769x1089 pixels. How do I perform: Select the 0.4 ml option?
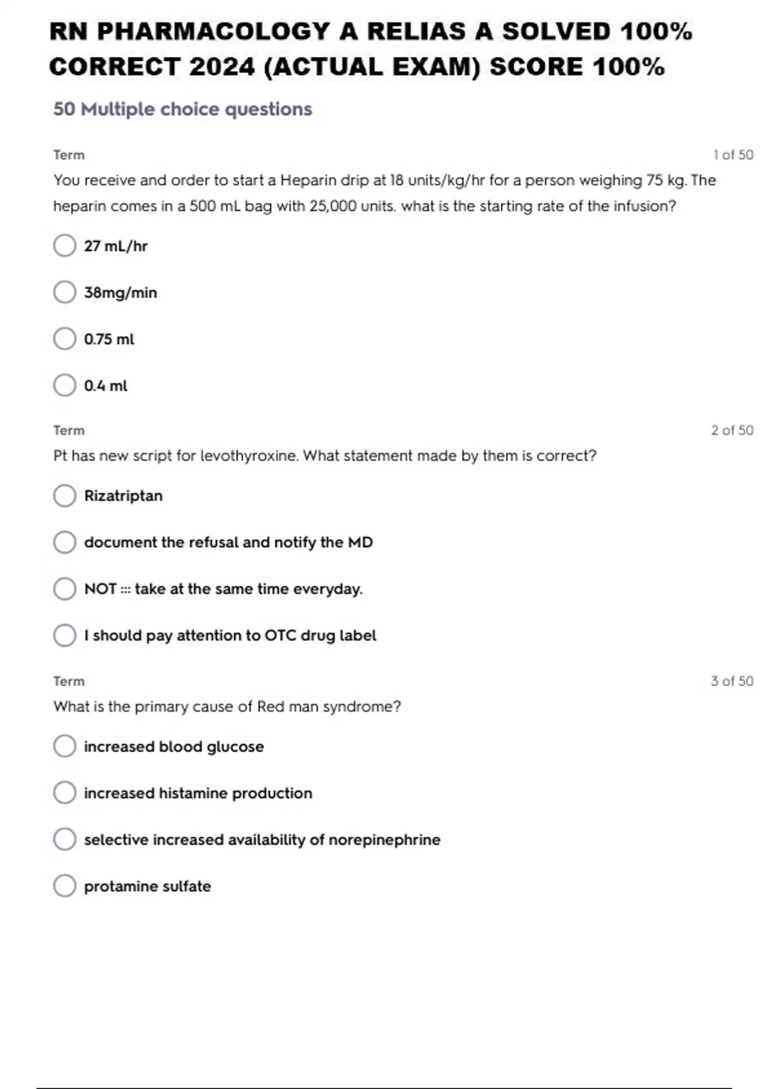(x=65, y=386)
